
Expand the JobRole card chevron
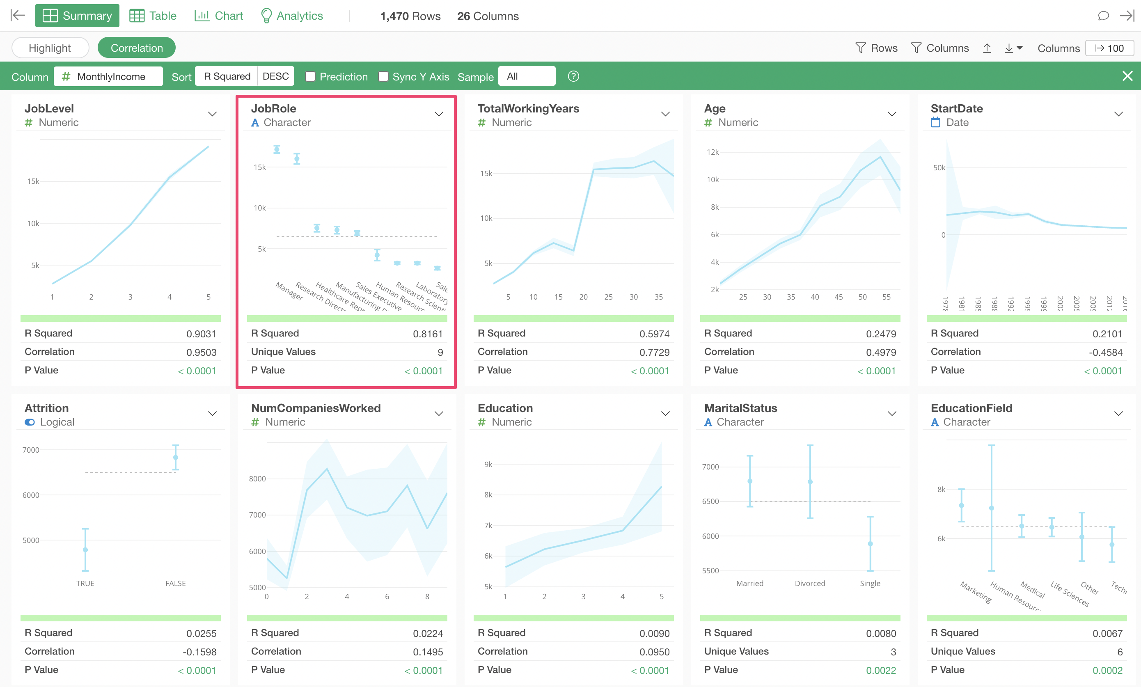click(438, 114)
